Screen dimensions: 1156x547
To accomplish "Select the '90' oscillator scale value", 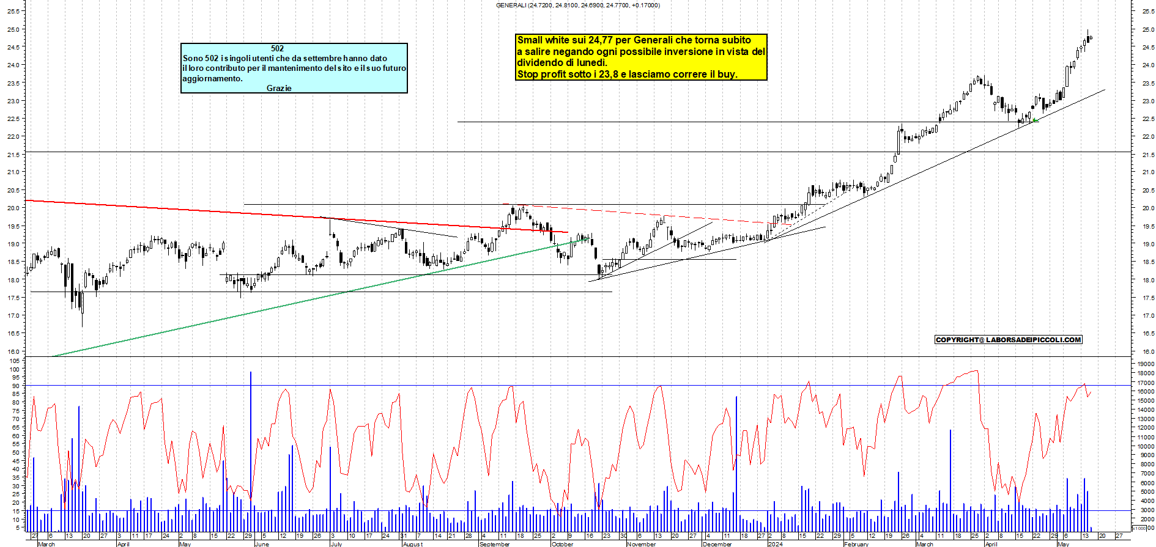I will [x=16, y=386].
